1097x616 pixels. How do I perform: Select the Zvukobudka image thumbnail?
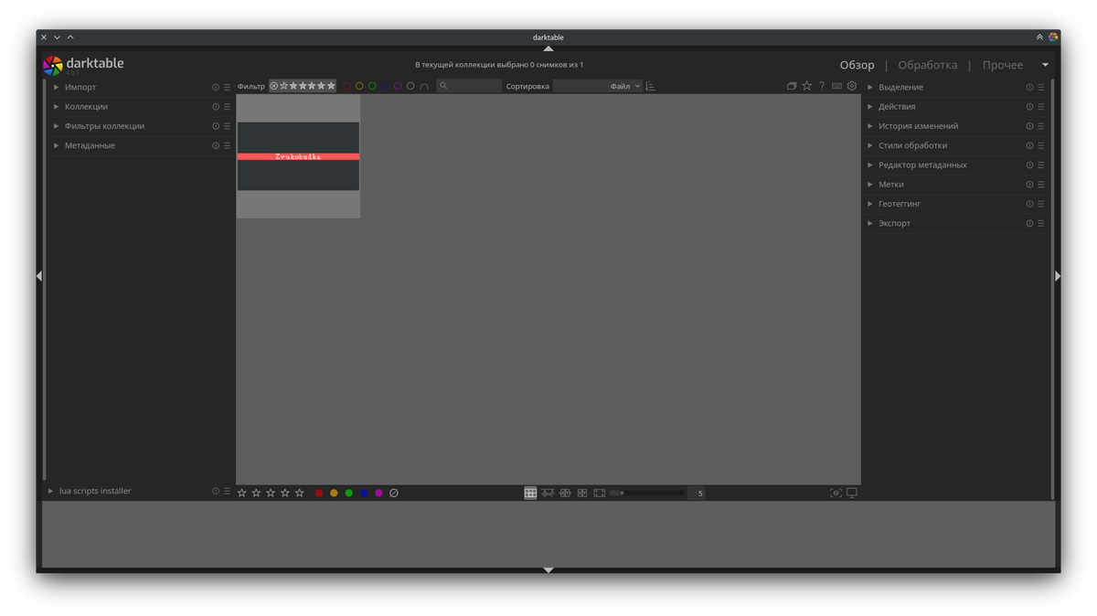coord(298,156)
